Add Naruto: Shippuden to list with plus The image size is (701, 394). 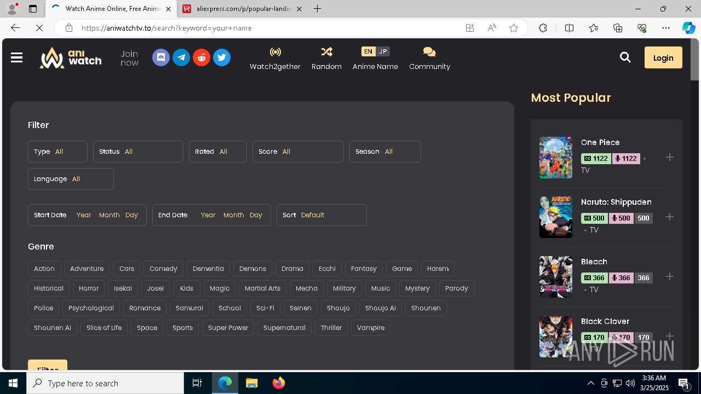point(669,217)
